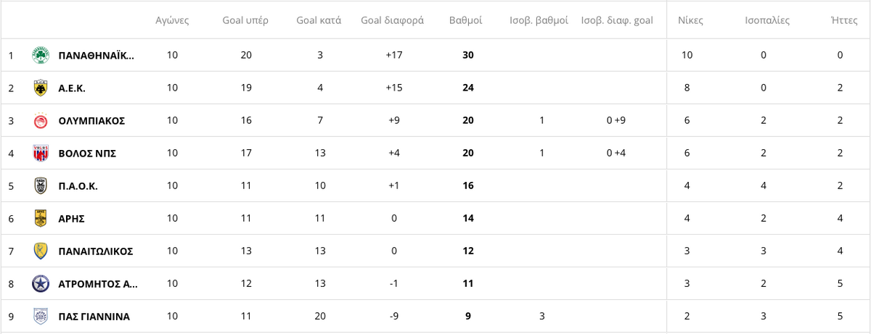Sort by Goal διαφορά column header

[392, 20]
